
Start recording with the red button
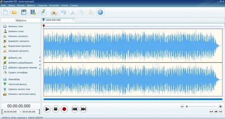64,109
